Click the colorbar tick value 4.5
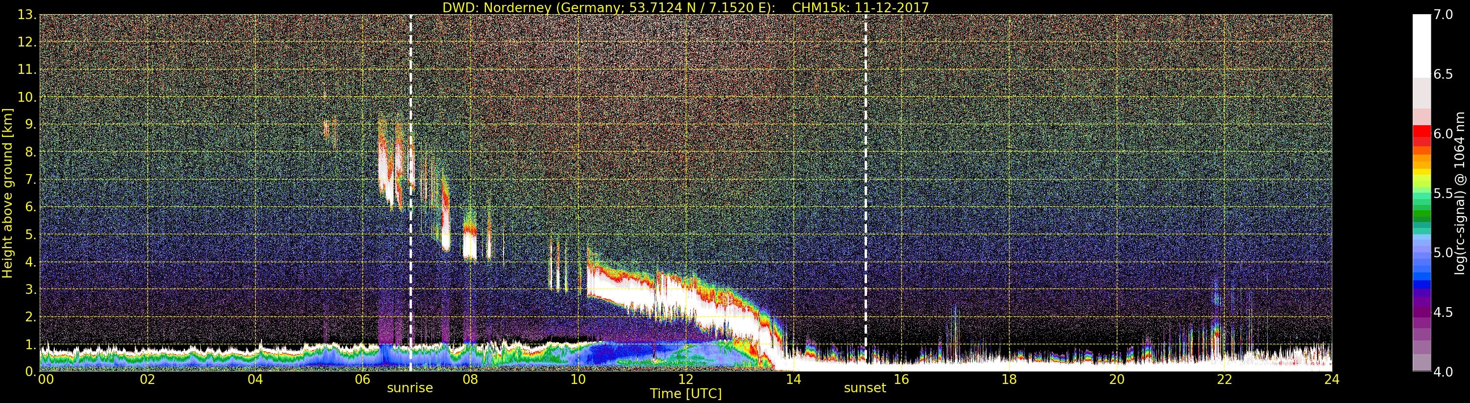The width and height of the screenshot is (1470, 403). click(1443, 313)
